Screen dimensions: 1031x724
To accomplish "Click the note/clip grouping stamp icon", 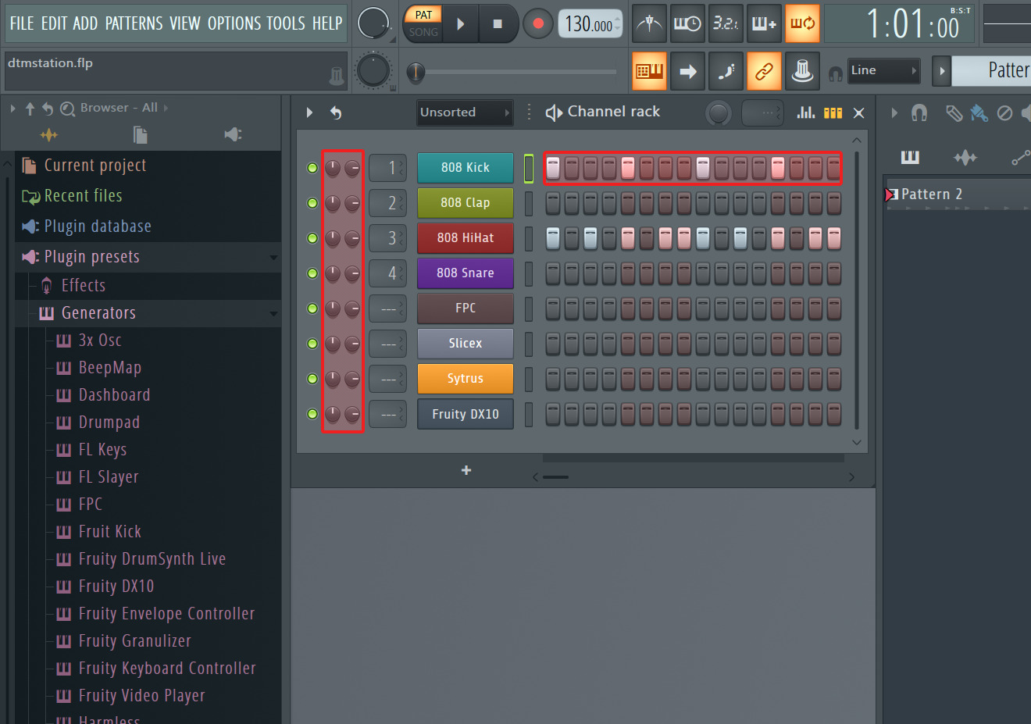I will 802,72.
